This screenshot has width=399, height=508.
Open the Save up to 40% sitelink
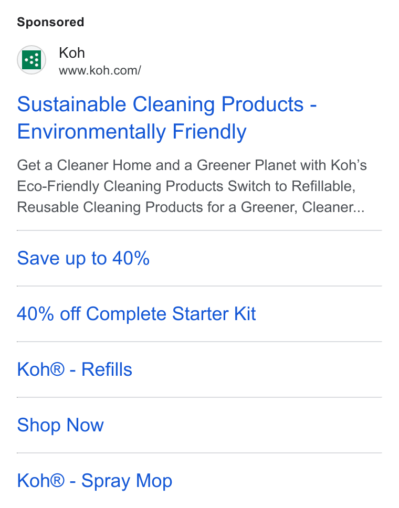(x=83, y=258)
